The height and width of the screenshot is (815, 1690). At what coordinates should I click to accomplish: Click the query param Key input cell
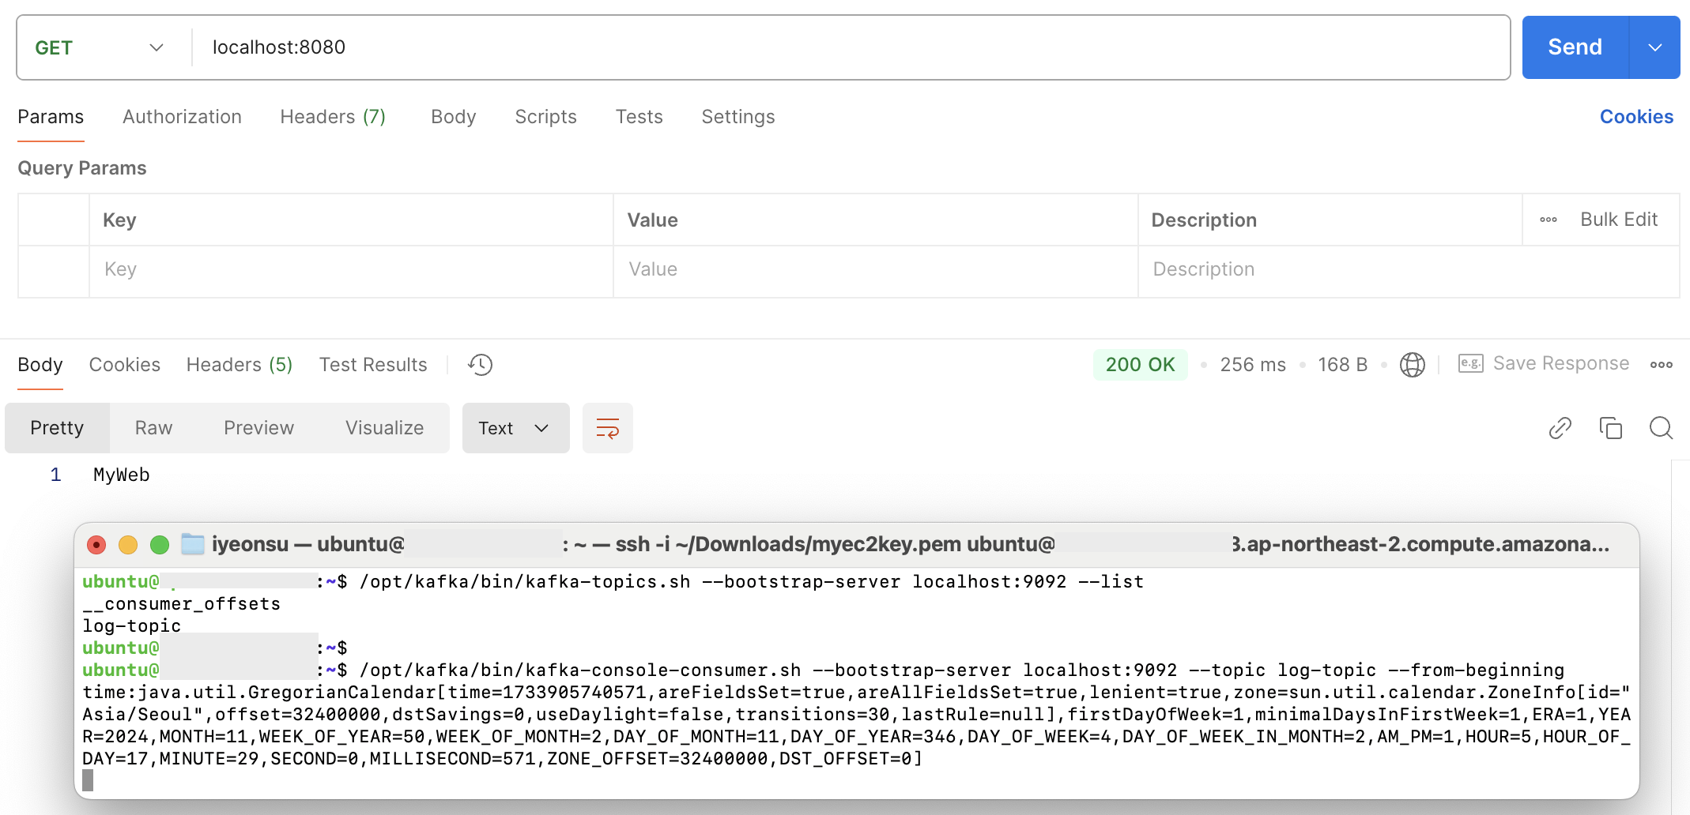(x=351, y=270)
